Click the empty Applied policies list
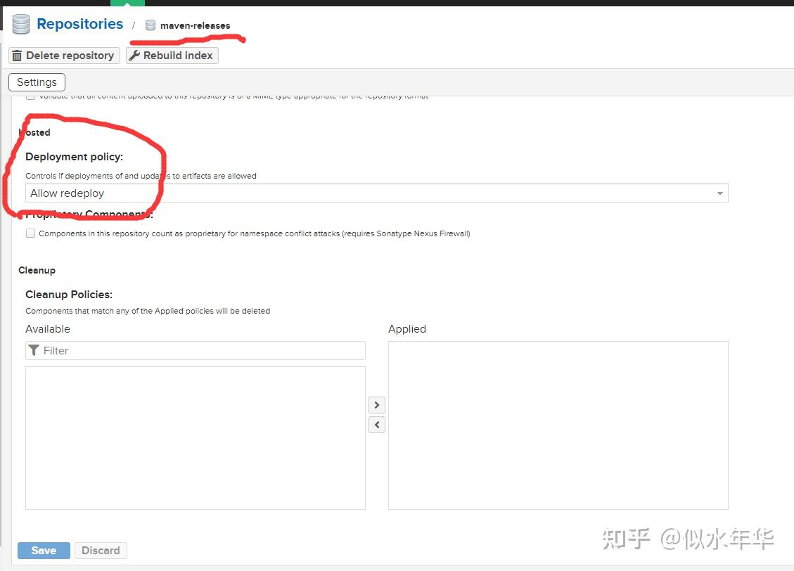This screenshot has width=794, height=571. 558,424
